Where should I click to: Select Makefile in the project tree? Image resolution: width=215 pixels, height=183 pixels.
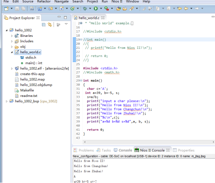[x=27, y=90]
